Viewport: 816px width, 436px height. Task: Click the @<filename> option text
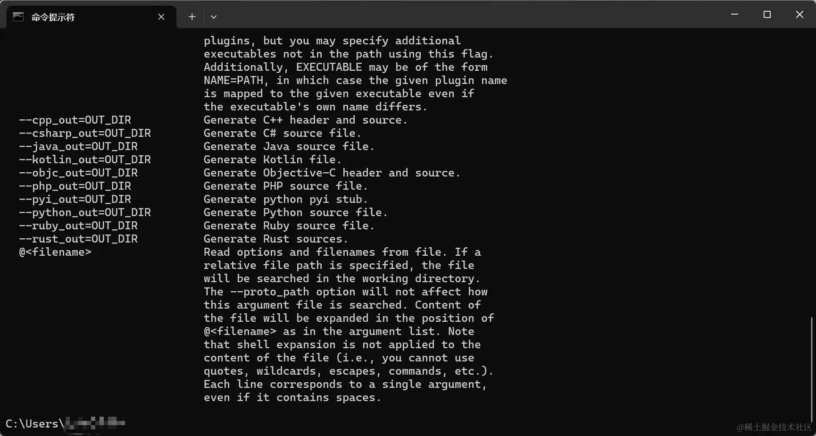coord(55,252)
